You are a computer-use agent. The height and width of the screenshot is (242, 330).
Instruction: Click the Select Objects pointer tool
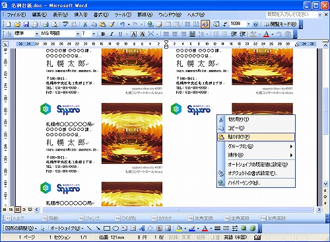pyautogui.click(x=42, y=228)
